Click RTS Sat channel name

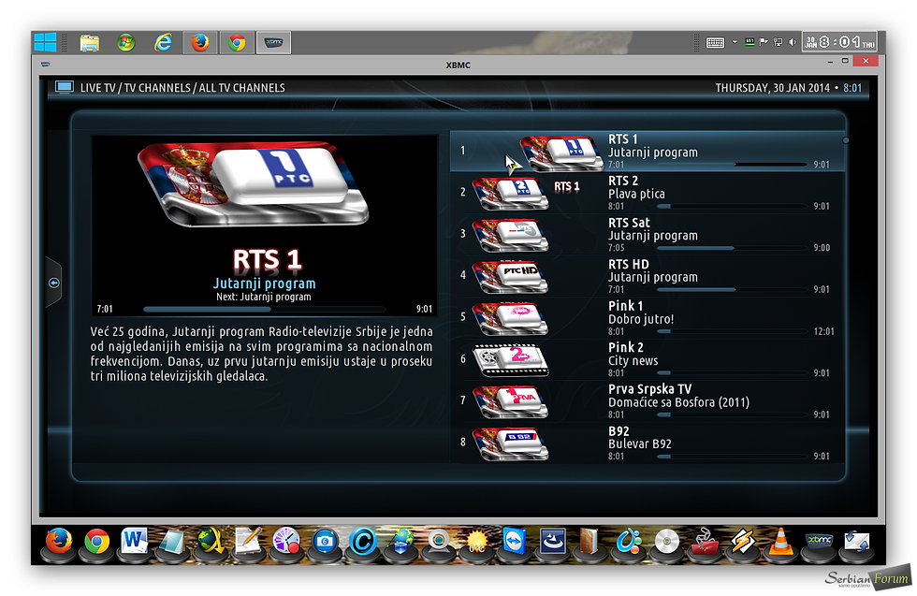(x=629, y=223)
